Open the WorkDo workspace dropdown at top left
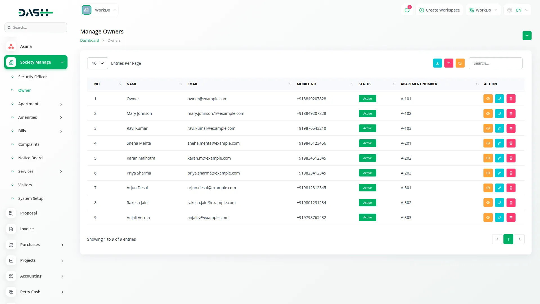The image size is (540, 304). 100,10
